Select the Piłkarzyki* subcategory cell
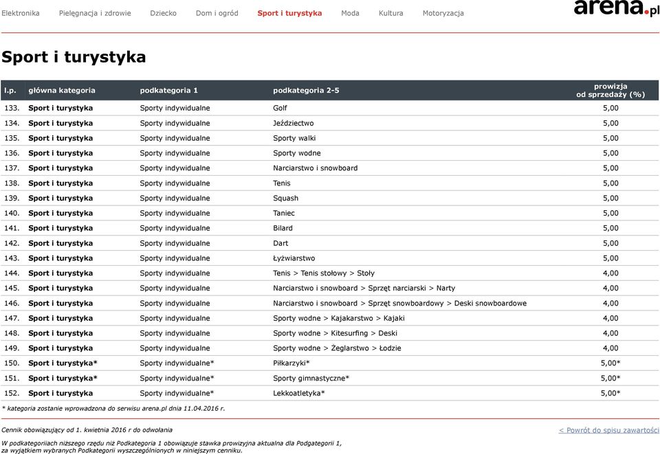Viewport: 660px width, 454px height. [291, 363]
